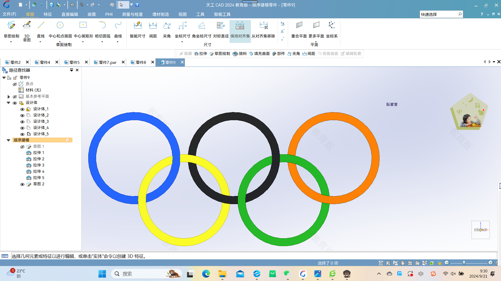
Task: Open the 顺序建模 dropdown checkbox arrow
Action: pos(68,140)
